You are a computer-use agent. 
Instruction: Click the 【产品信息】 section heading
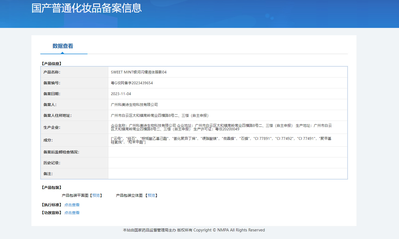click(x=51, y=64)
